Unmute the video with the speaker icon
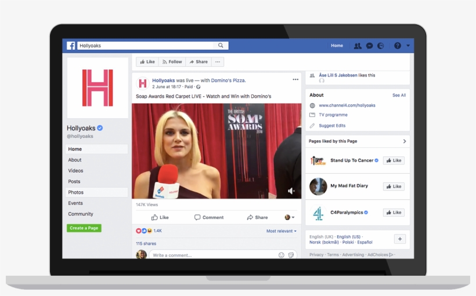476x296 pixels. tap(291, 191)
